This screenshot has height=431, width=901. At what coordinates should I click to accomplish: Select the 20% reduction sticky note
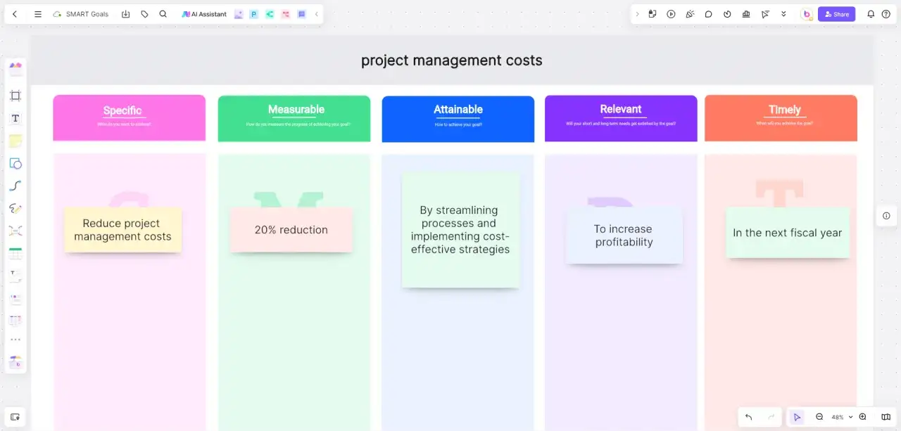tap(291, 230)
